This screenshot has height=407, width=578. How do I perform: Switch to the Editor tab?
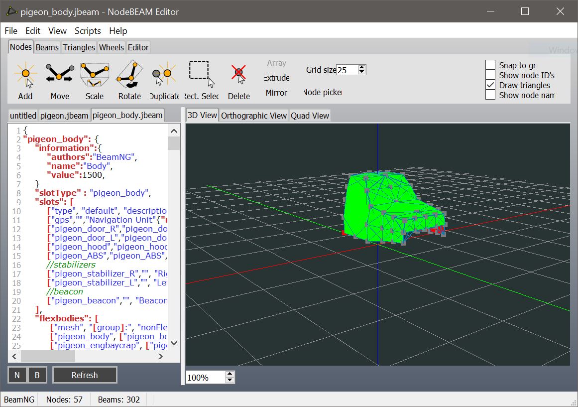pyautogui.click(x=138, y=47)
